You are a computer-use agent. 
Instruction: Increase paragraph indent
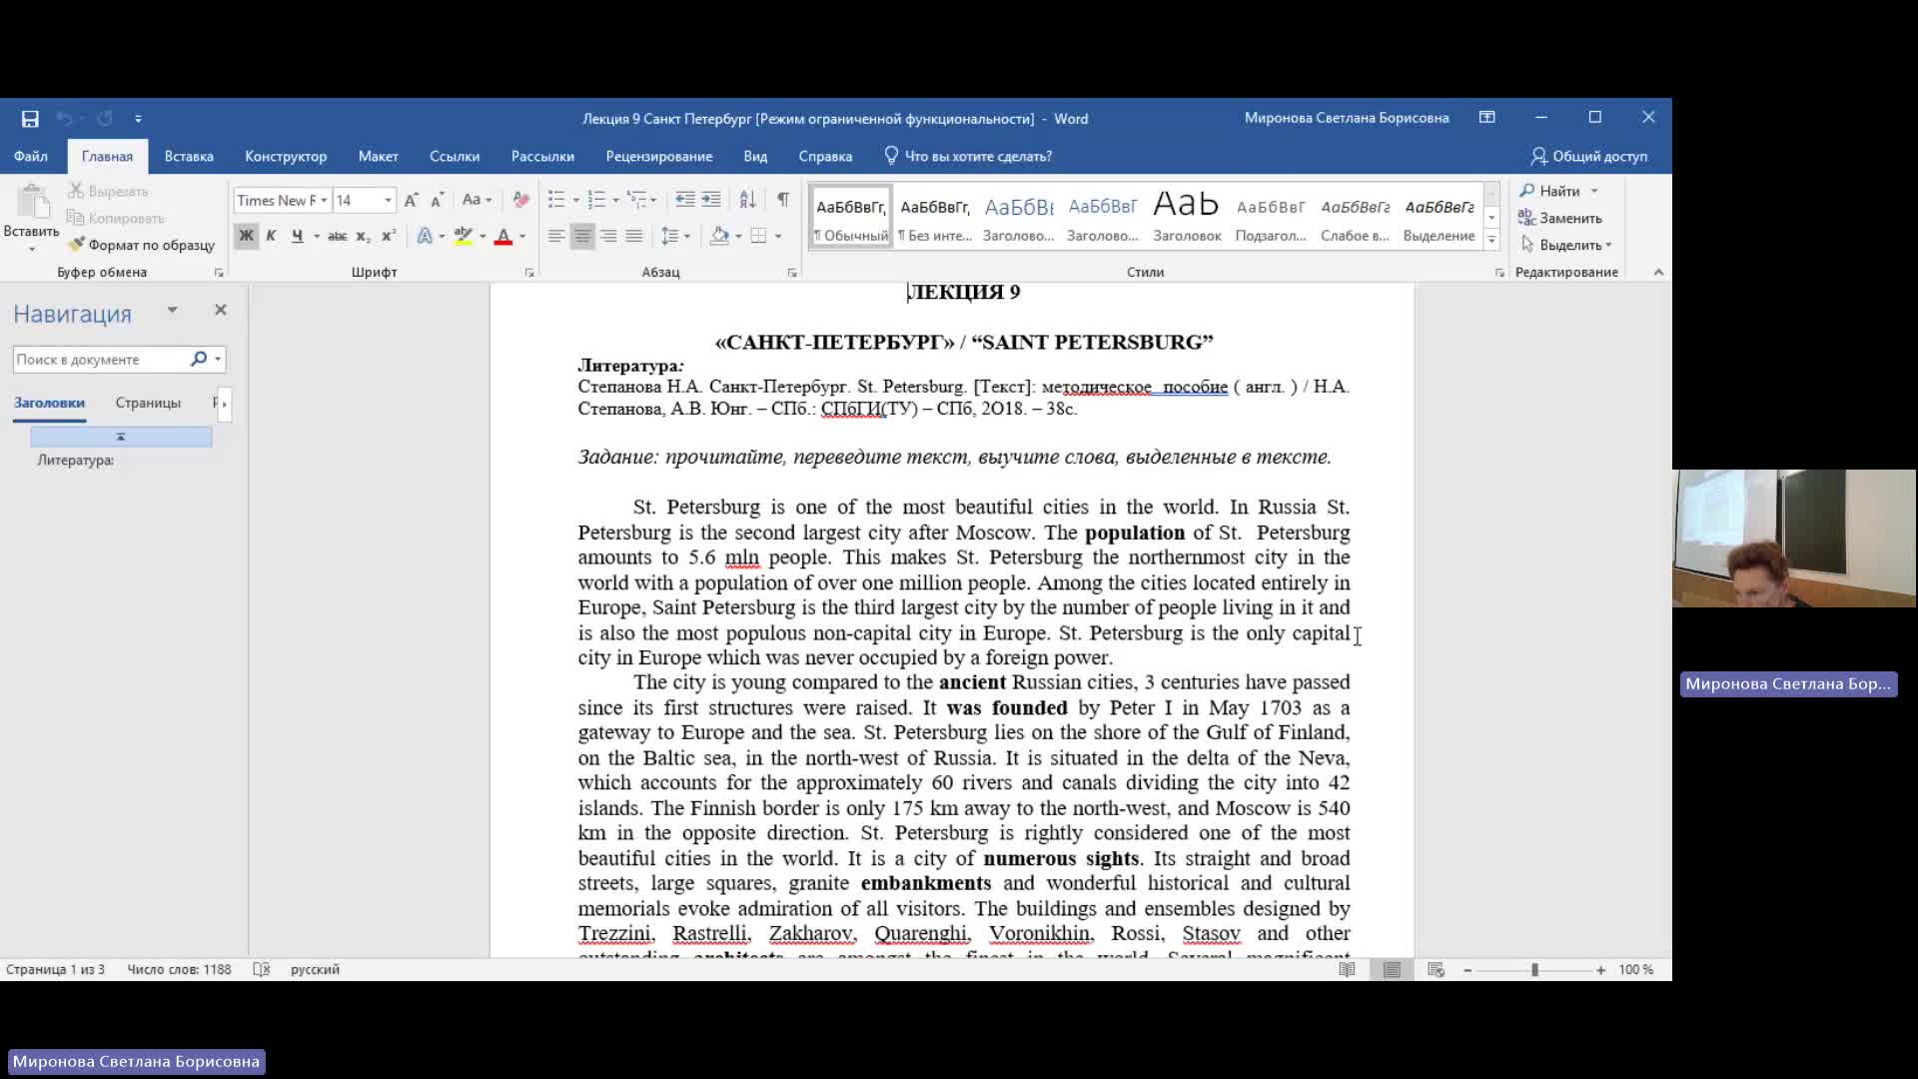pos(711,200)
